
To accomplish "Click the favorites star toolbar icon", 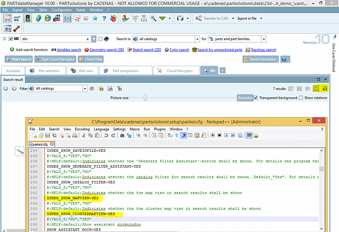I will [x=95, y=18].
